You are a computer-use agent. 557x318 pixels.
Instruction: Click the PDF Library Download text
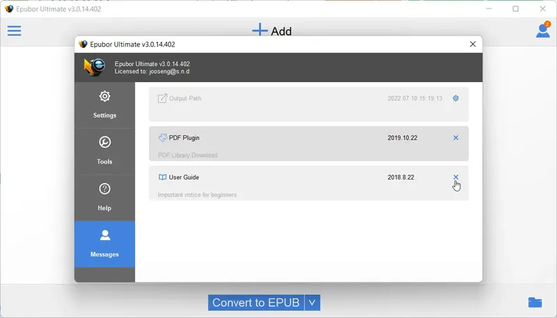click(188, 155)
